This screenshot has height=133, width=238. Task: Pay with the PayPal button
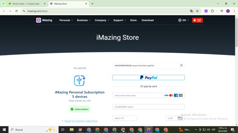[x=148, y=78]
